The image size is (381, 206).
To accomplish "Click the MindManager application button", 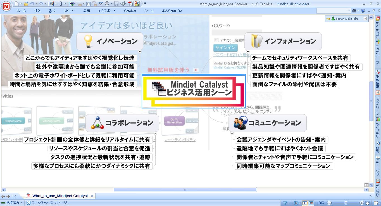I will pos(6,6).
